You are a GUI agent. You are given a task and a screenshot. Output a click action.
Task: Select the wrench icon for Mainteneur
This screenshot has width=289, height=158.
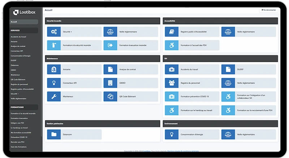tap(54, 96)
